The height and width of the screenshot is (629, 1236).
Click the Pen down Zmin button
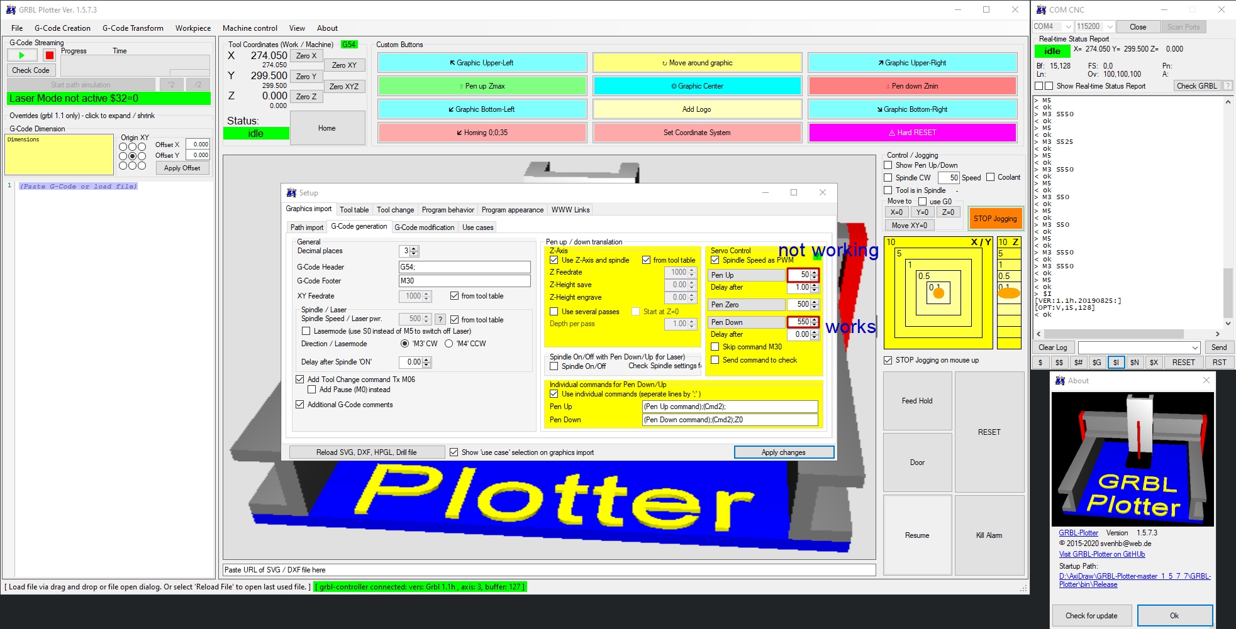coord(912,86)
